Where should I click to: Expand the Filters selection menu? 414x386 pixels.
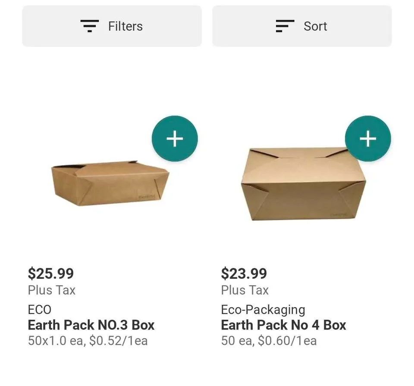tap(111, 26)
